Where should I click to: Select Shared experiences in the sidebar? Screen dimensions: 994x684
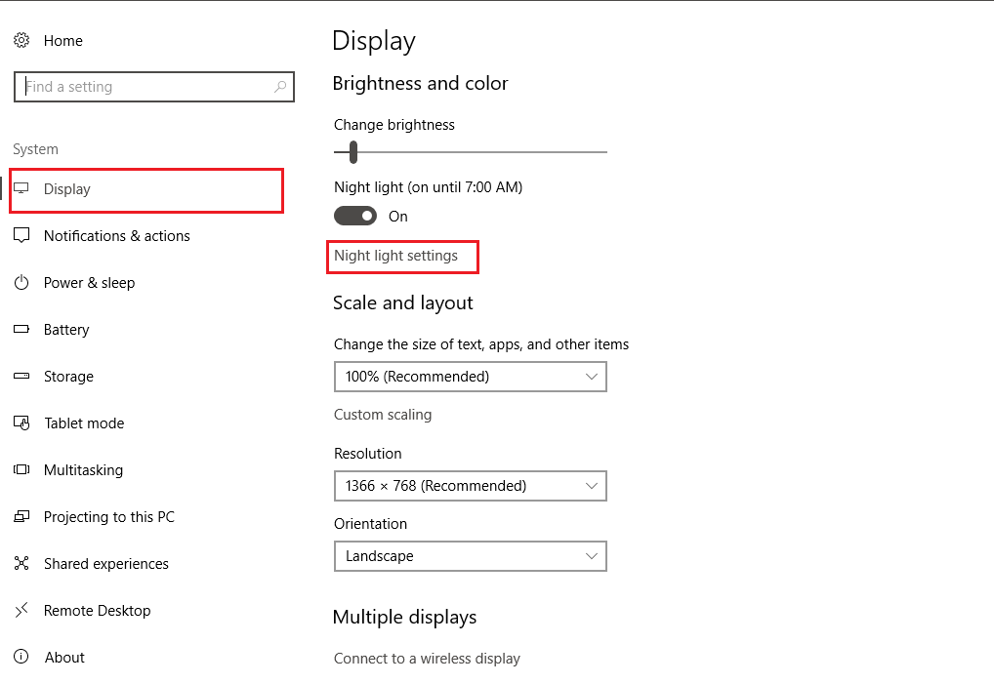105,564
